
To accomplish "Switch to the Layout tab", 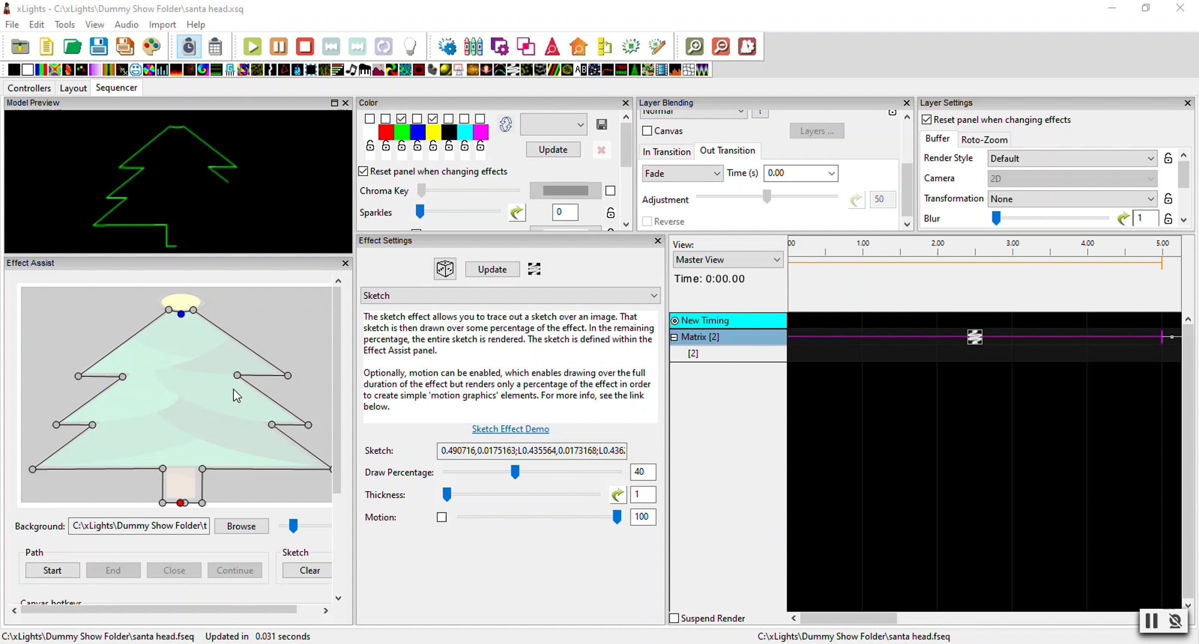I will point(73,88).
